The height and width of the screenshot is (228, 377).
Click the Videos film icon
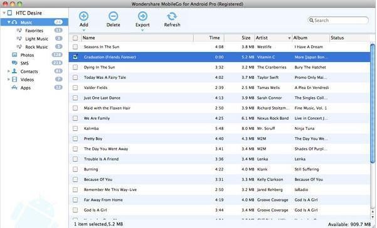pos(14,80)
